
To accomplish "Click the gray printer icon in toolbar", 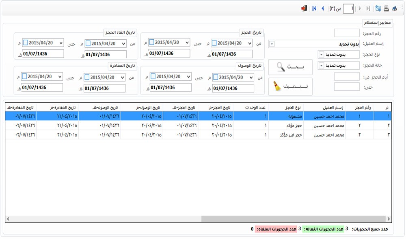I will click(387, 8).
